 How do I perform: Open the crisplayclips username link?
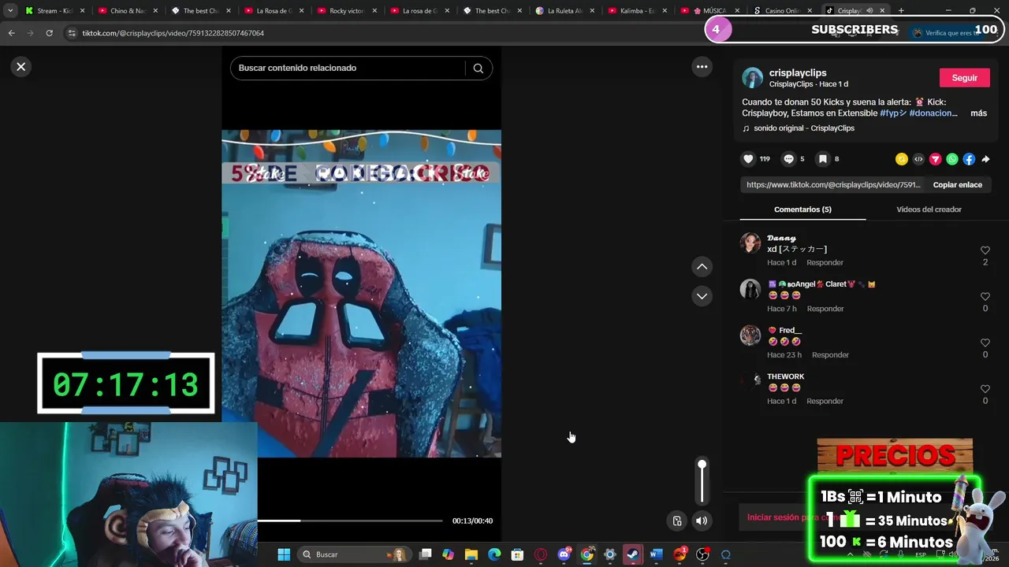point(798,73)
